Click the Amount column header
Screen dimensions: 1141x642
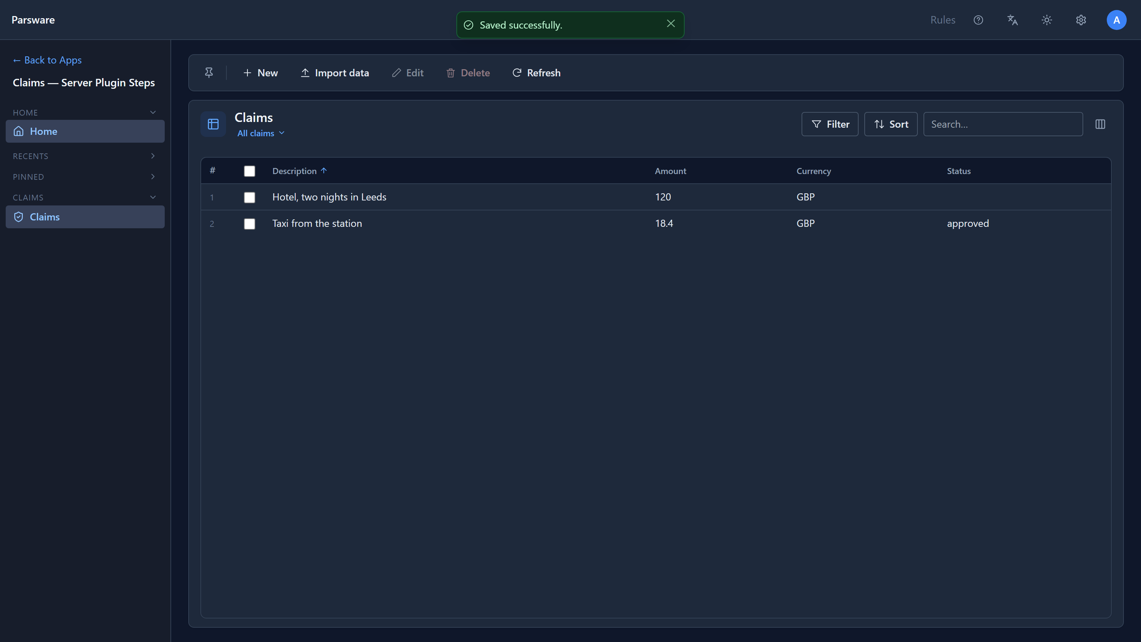click(x=670, y=171)
